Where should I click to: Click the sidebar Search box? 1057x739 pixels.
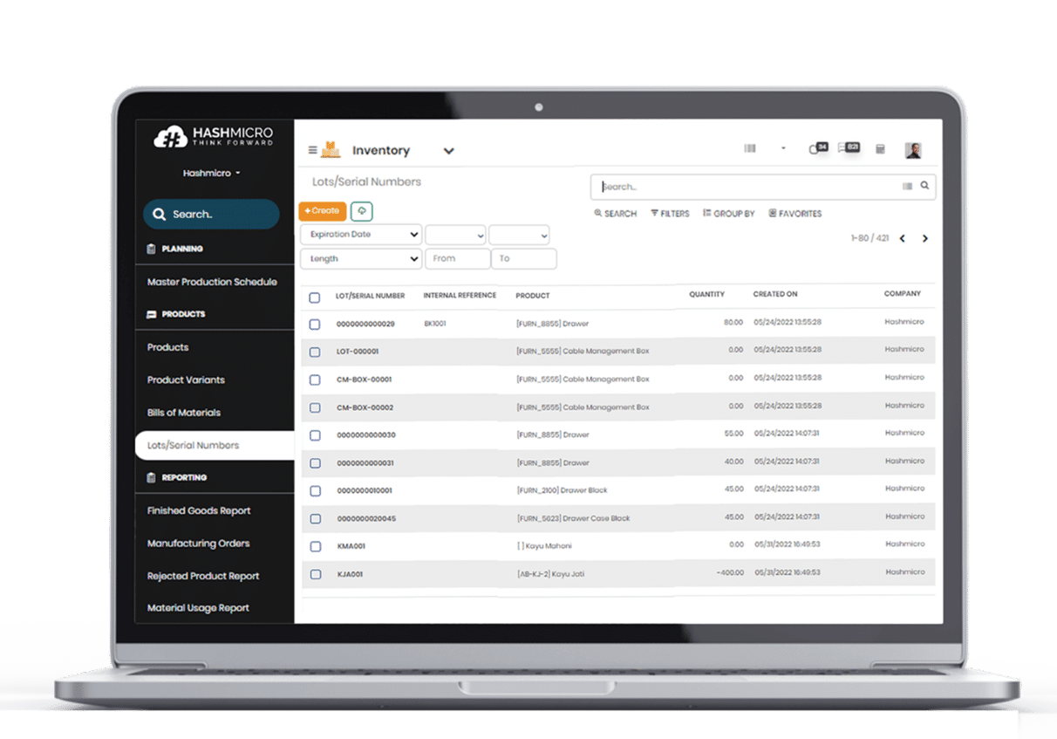tap(211, 215)
